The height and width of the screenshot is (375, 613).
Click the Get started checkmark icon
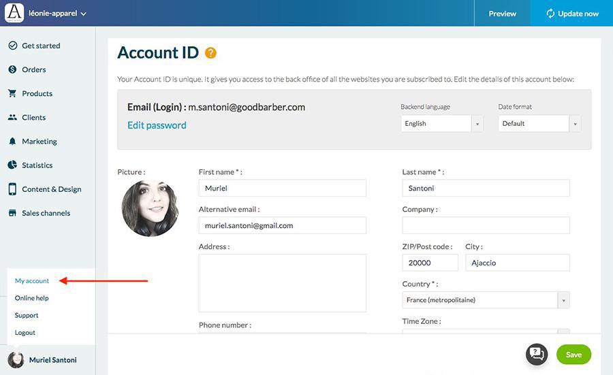tap(12, 46)
